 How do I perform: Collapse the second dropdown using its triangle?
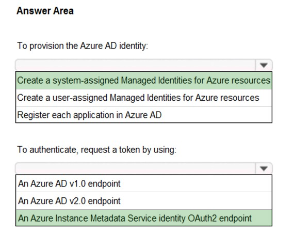click(x=264, y=168)
